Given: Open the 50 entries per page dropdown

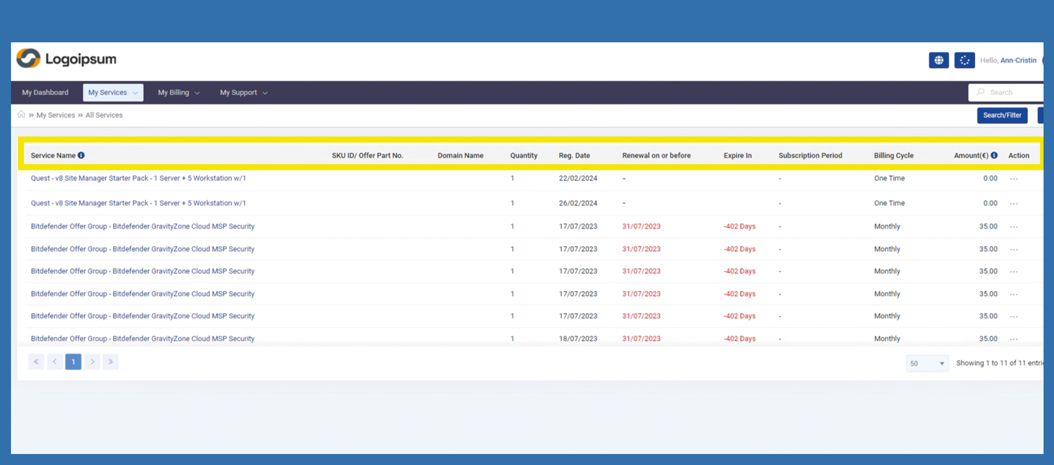Looking at the screenshot, I should coord(927,363).
